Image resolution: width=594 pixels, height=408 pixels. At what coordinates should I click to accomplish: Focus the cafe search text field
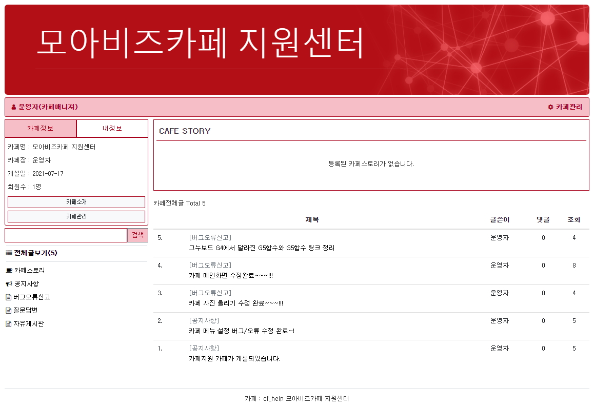click(66, 235)
